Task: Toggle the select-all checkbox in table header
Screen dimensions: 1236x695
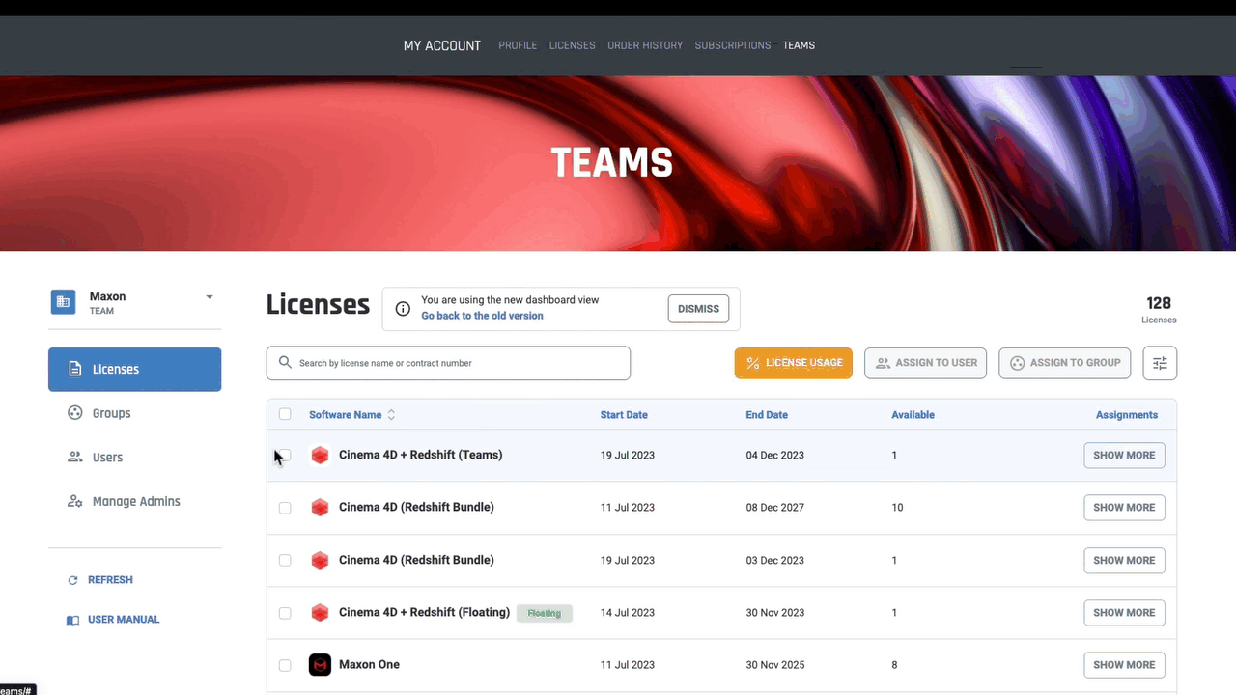Action: [x=285, y=414]
